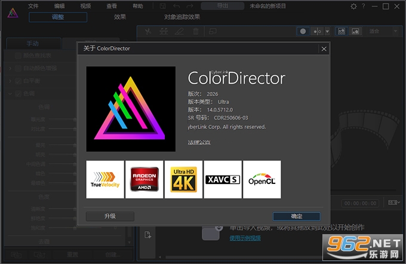This screenshot has height=264, width=406.
Task: Open the 法律公告 legal notice link
Action: pos(199,142)
